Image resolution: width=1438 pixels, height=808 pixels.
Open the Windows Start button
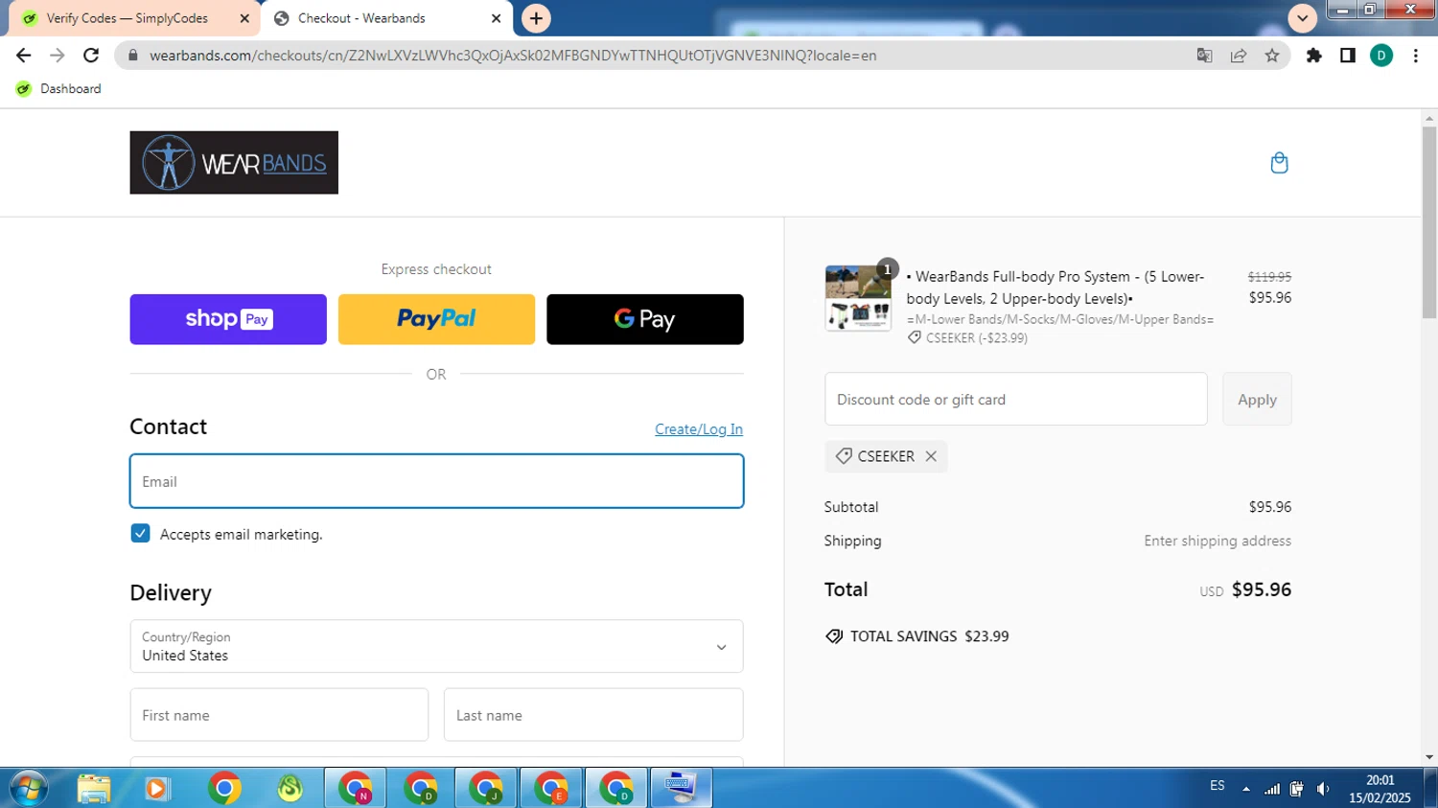[28, 788]
